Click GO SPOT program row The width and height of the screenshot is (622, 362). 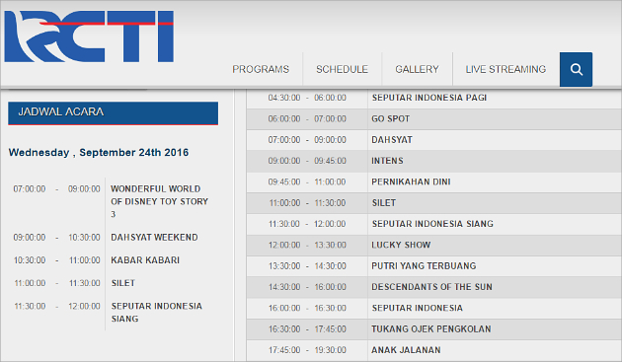click(434, 119)
